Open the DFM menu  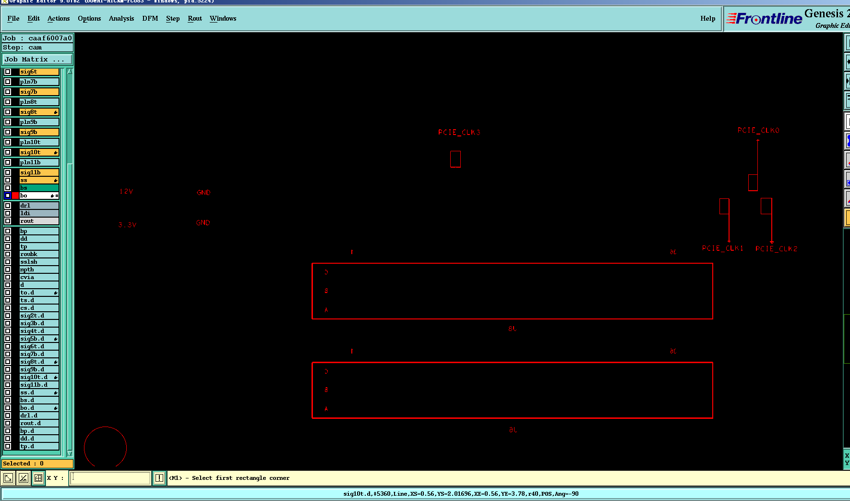[150, 19]
